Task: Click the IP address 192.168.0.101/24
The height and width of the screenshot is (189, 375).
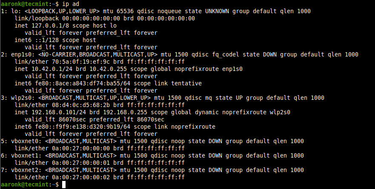Action: (x=59, y=112)
